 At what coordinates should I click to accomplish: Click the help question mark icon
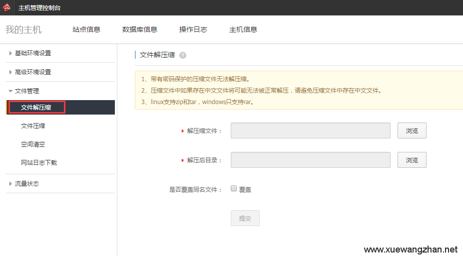tap(183, 55)
